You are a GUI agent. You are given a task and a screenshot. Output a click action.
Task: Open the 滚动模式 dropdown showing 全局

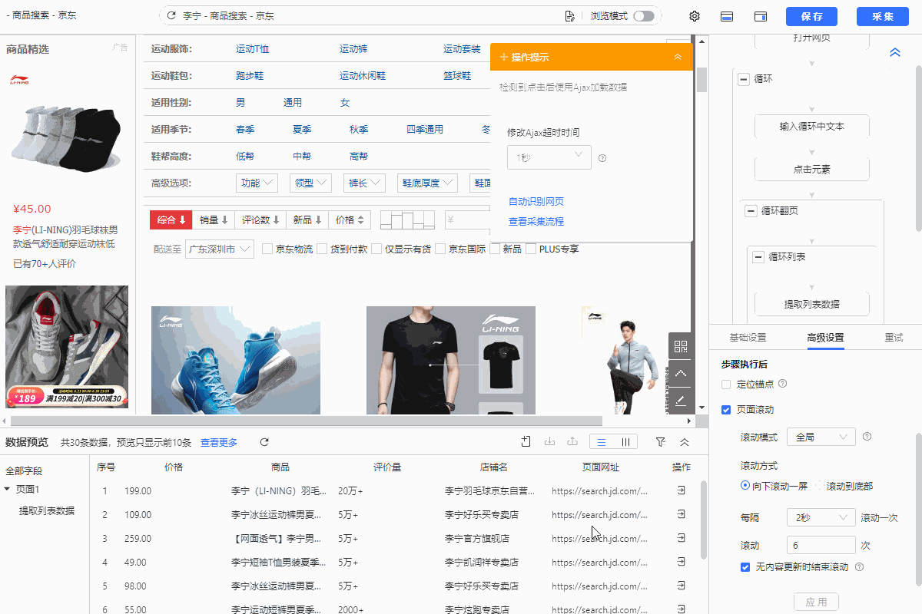[x=821, y=437]
